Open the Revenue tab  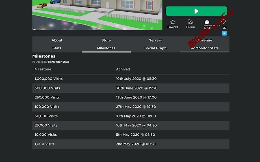click(205, 40)
